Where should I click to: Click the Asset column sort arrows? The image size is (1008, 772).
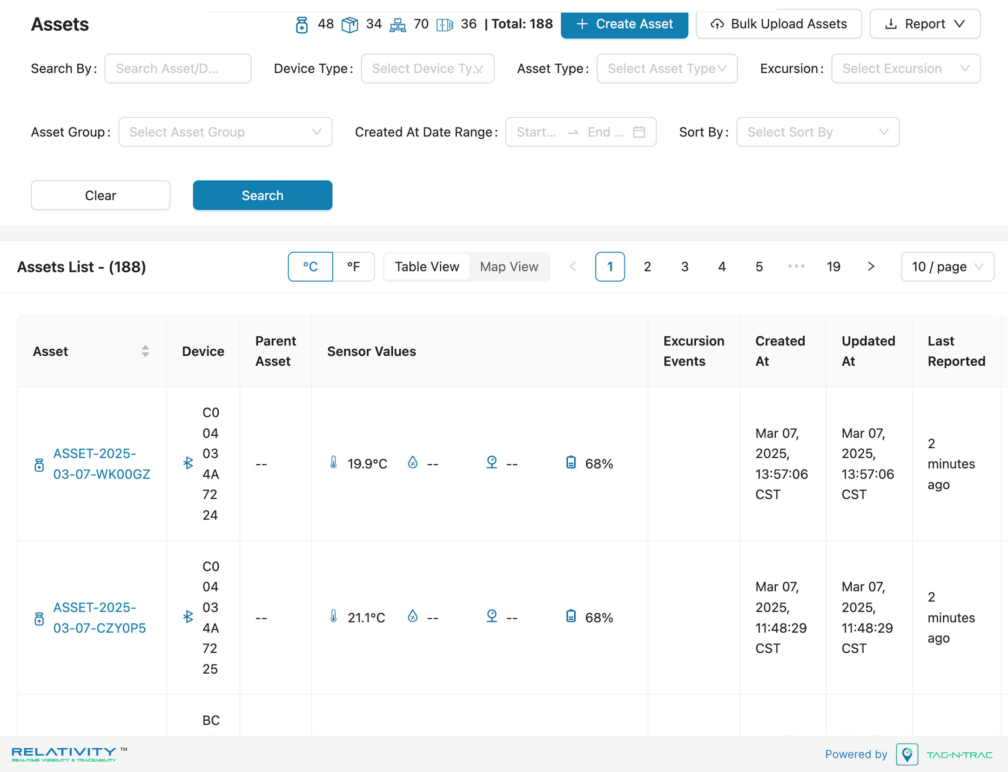click(x=145, y=351)
